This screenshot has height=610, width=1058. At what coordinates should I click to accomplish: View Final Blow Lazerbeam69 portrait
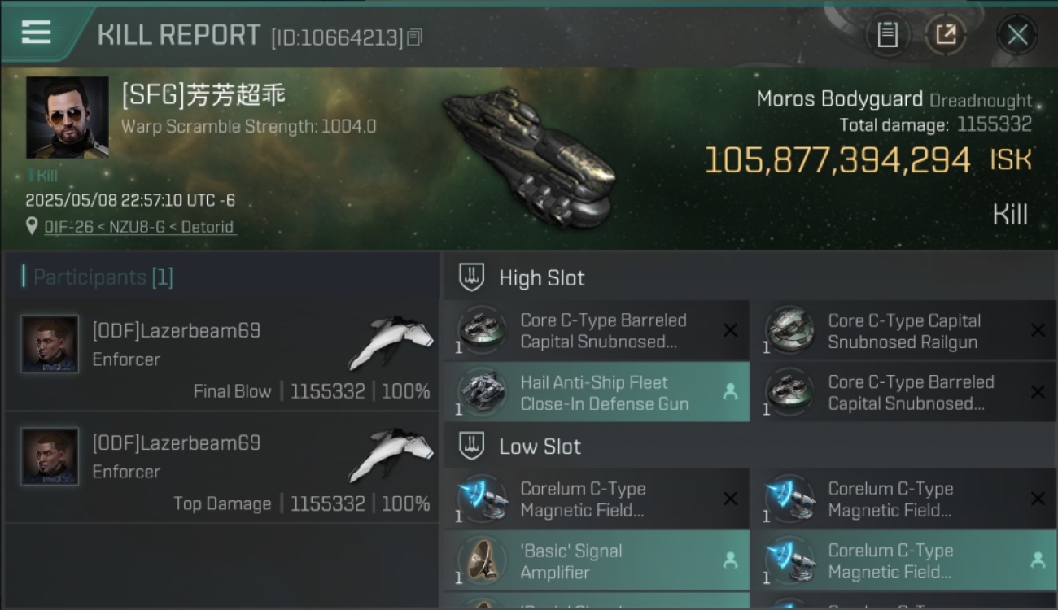point(50,344)
